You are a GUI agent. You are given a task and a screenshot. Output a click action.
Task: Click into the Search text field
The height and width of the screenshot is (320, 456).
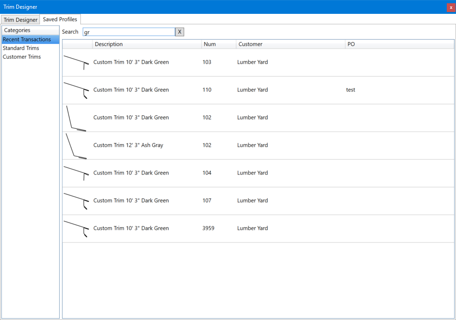pos(129,32)
